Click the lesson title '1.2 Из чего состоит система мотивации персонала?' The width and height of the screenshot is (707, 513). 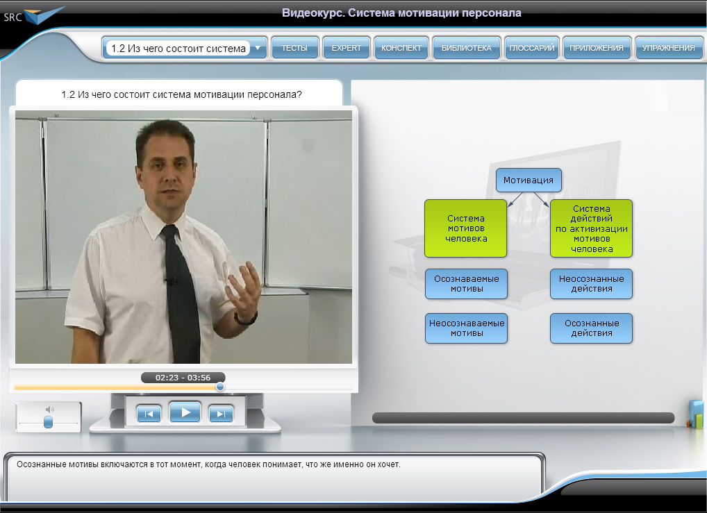tap(181, 94)
